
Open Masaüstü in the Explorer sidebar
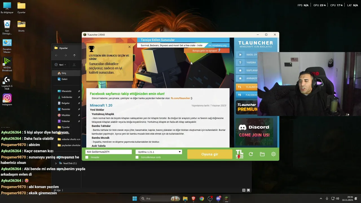(x=66, y=91)
